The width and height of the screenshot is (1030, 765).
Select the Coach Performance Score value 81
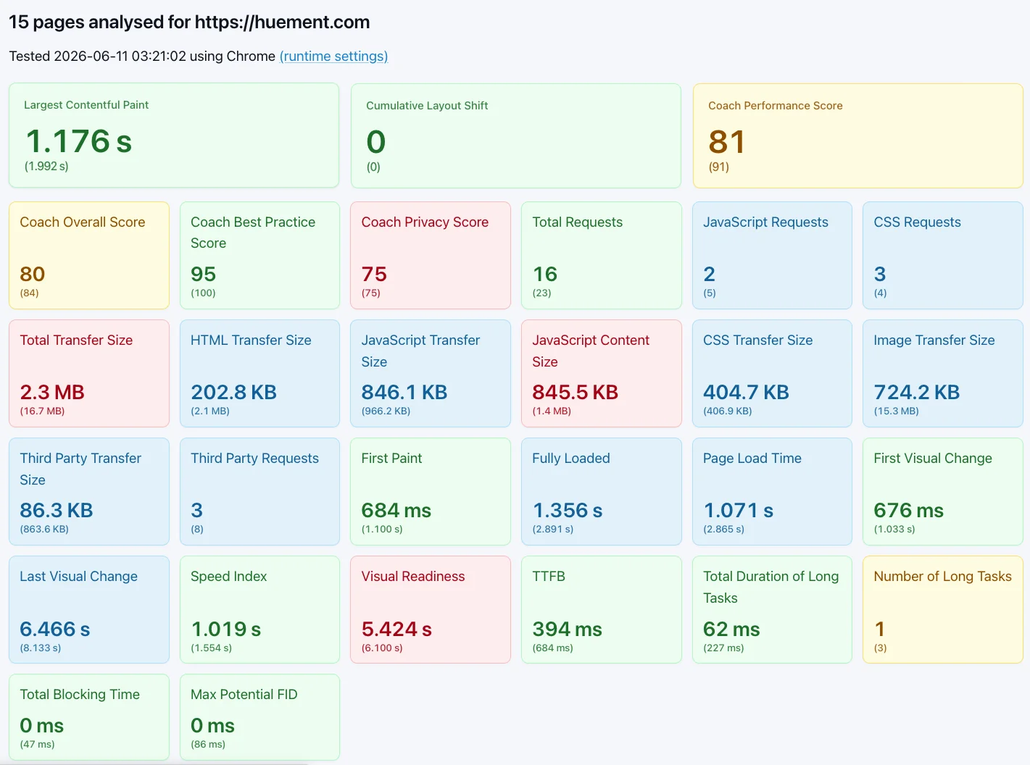727,142
